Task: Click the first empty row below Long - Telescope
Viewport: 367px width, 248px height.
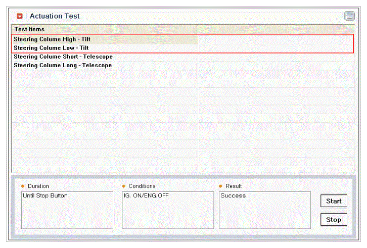Action: click(x=104, y=75)
